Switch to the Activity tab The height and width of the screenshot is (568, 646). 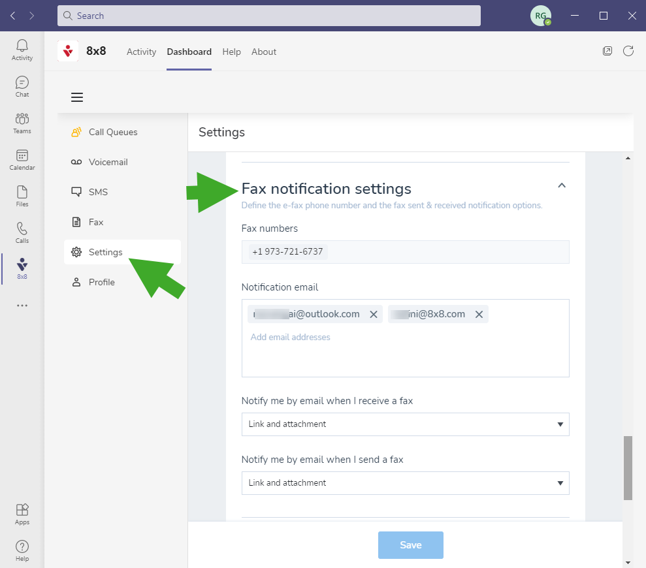pos(141,52)
